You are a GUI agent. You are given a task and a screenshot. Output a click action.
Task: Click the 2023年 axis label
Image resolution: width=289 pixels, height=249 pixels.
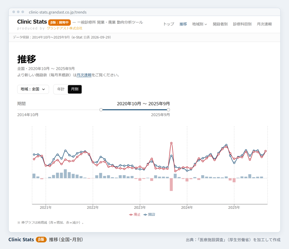(140, 208)
